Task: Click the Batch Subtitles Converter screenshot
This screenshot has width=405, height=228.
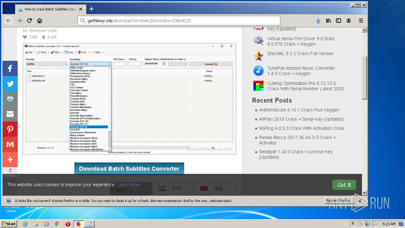Action: [x=129, y=98]
